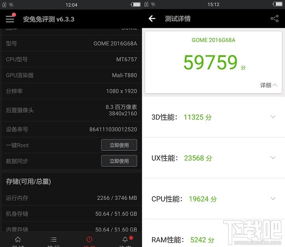285x247 pixels.
Task: Tap the 运行内存 2266 / 3746 MB row
Action: [71, 198]
